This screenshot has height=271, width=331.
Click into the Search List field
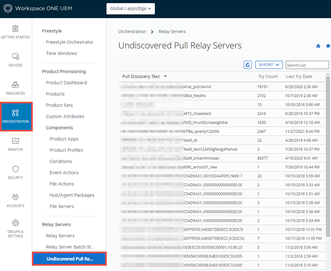click(307, 65)
